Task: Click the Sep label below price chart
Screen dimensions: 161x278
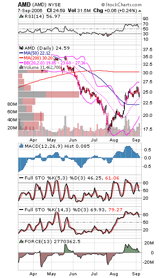Action: tap(136, 140)
